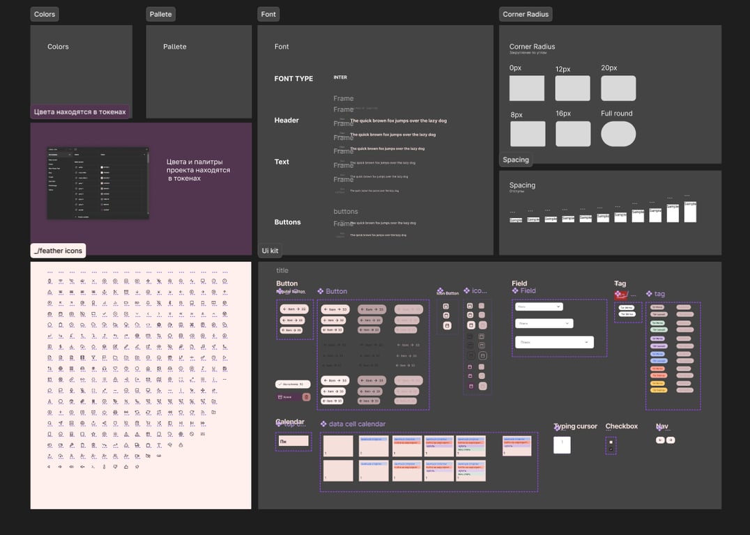Select the Corner Radius frame label
750x535 pixels.
point(526,15)
